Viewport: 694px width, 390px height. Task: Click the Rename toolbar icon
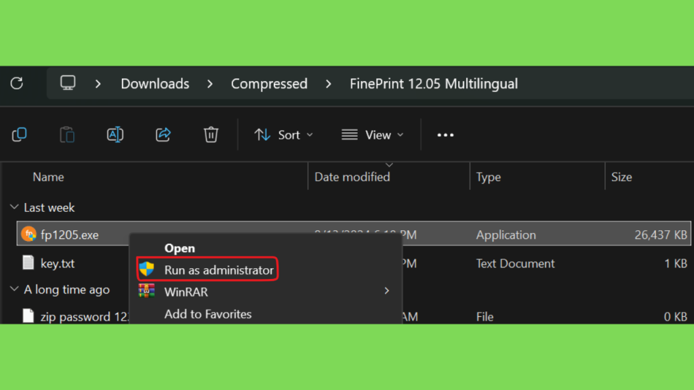click(x=115, y=135)
